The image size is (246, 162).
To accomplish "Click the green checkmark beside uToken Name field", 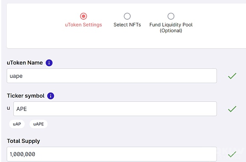I will coord(232,76).
